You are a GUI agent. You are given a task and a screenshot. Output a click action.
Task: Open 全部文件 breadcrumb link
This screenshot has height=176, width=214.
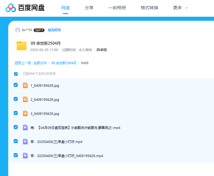click(x=40, y=63)
